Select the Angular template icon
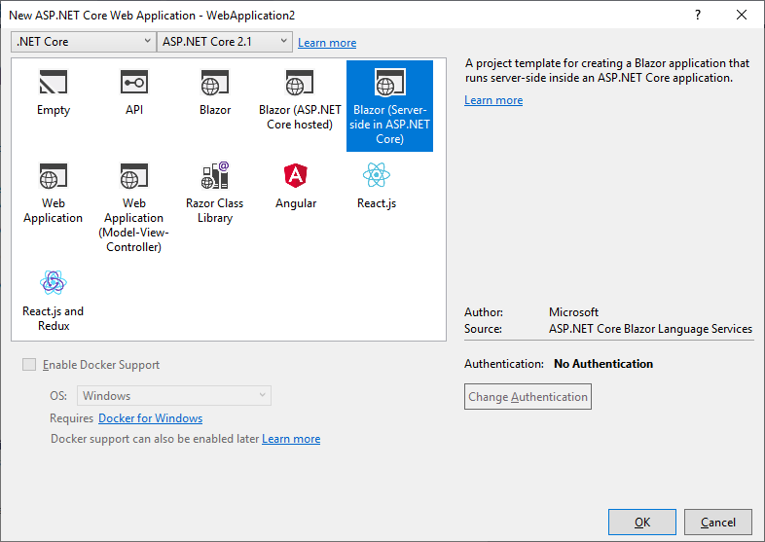This screenshot has height=542, width=765. (x=296, y=175)
